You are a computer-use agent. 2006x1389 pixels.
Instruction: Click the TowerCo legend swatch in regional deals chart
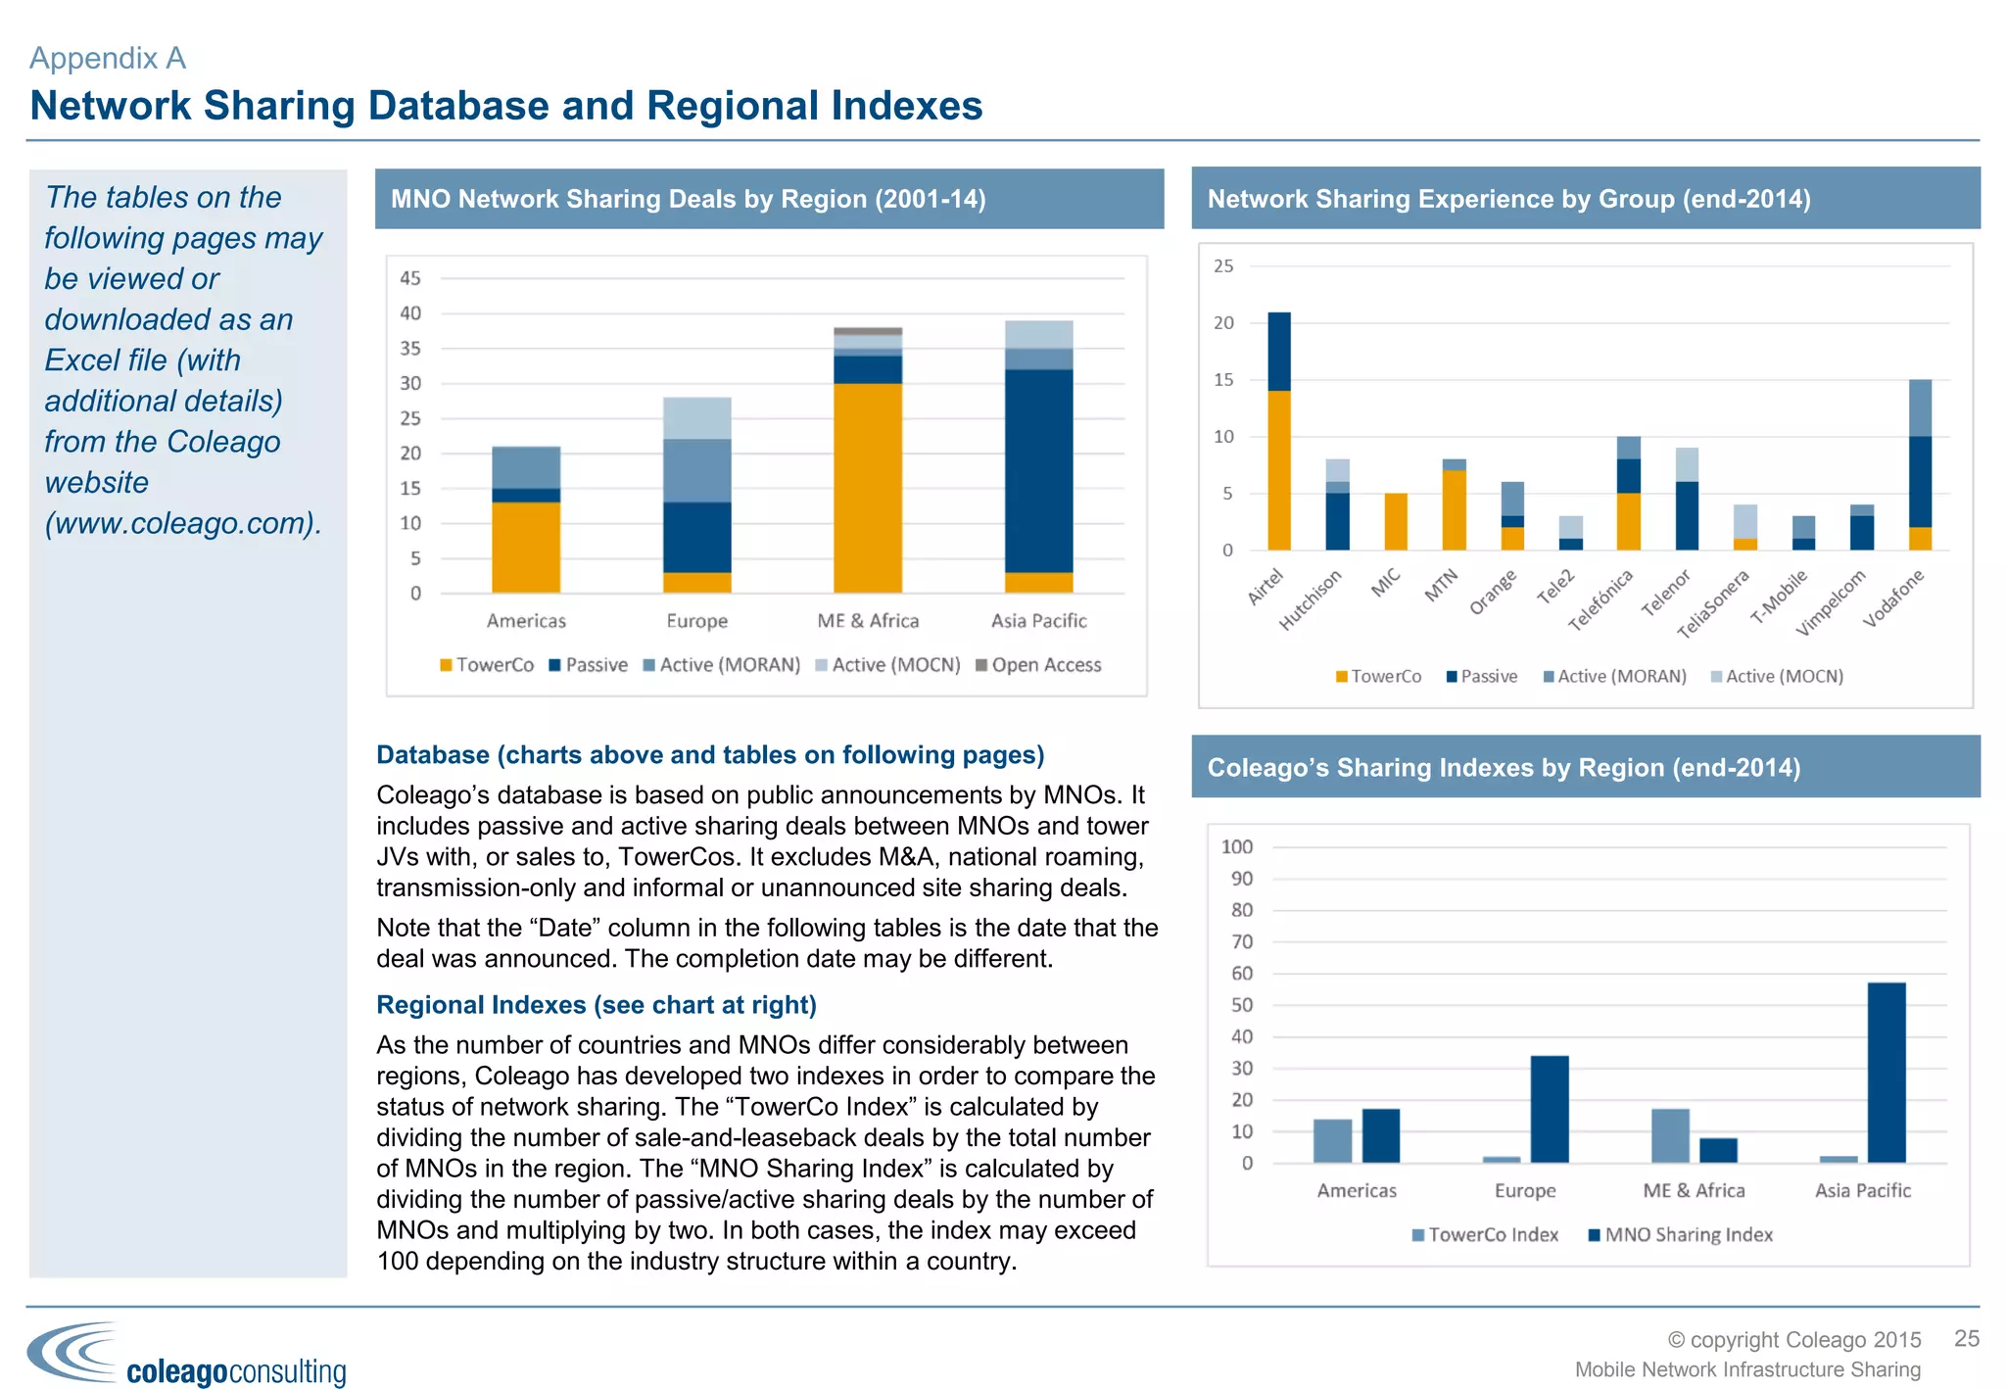(x=447, y=665)
